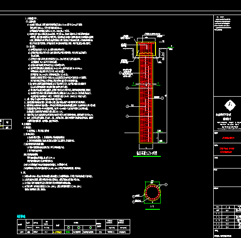Viewport: 241px width, 238px height.
Task: Select the callout bubble at top-right of the cross-section
Action: [x=166, y=185]
